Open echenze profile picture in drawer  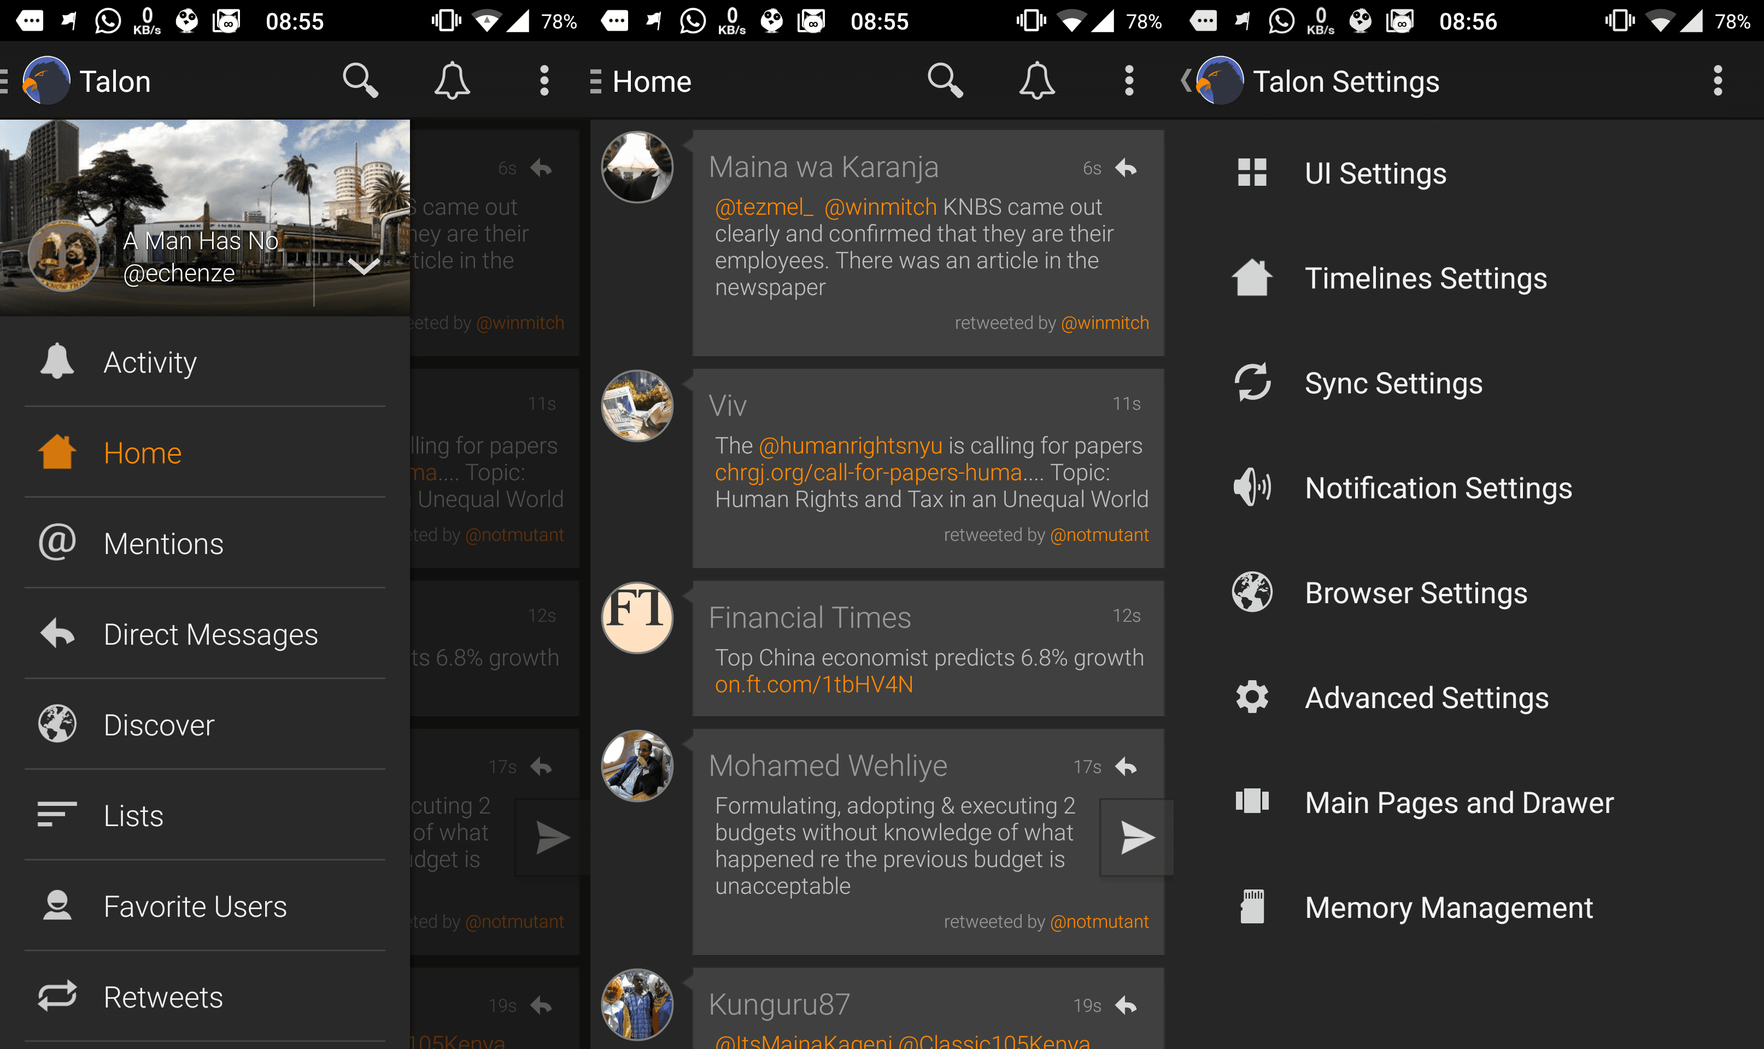point(63,255)
